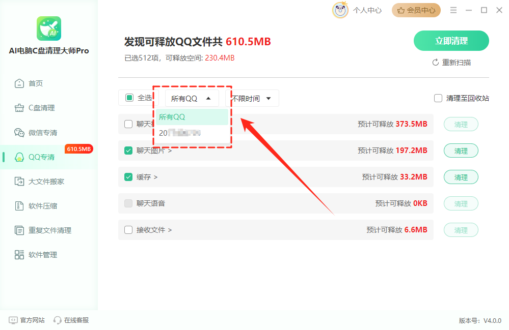The width and height of the screenshot is (509, 330).
Task: Collapse the 所有QQ account dropdown
Action: pos(192,99)
